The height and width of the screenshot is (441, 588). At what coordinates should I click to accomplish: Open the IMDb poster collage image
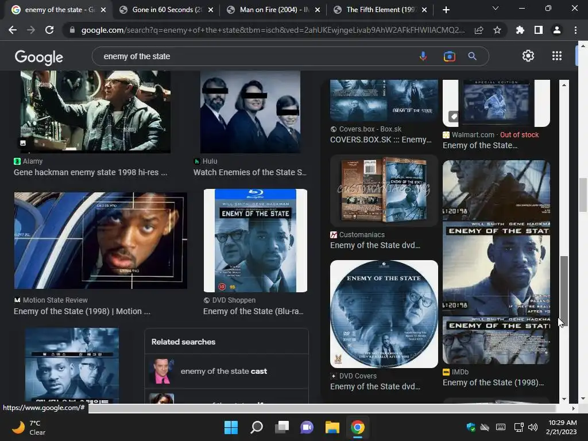pos(496,262)
